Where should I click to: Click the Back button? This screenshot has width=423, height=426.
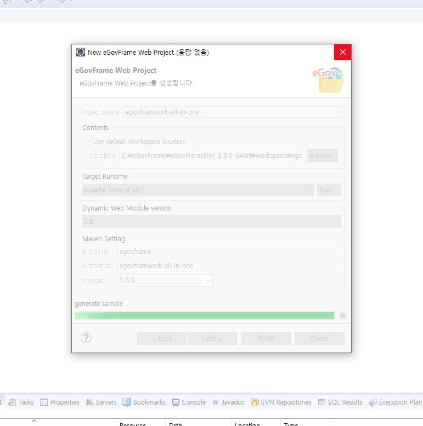coord(162,338)
